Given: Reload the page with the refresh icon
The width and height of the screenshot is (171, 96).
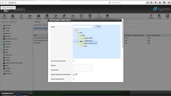Looking at the screenshot, I should (x=110, y=2).
